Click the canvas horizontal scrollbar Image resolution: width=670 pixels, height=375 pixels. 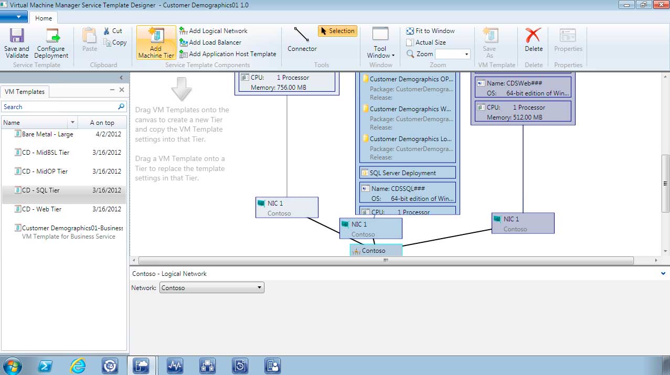(386, 260)
